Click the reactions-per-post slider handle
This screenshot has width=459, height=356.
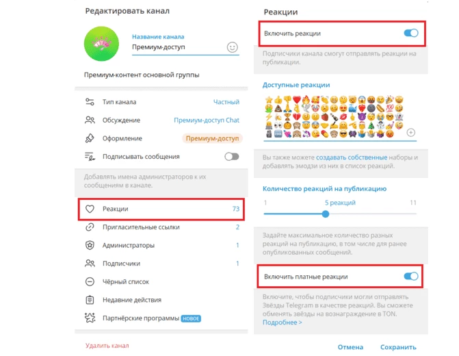tap(325, 214)
